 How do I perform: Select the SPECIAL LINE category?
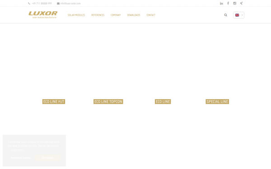point(217,101)
